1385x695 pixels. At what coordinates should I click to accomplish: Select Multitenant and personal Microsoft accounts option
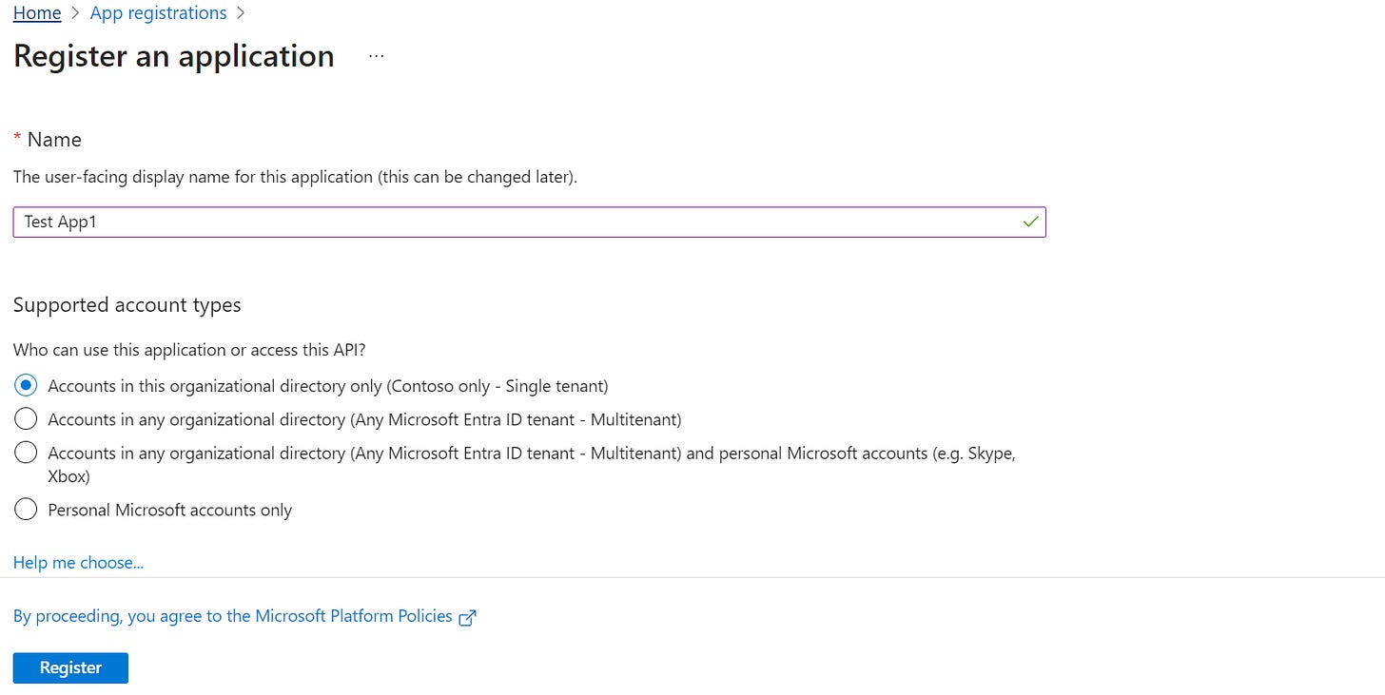pyautogui.click(x=26, y=453)
